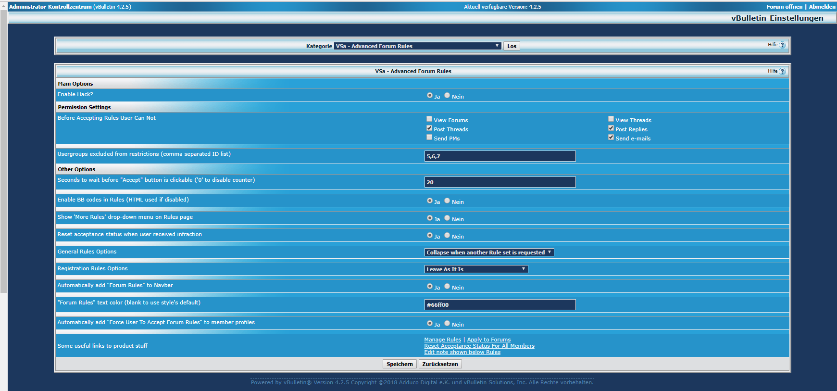Open the Registration Rules Options dropdown
This screenshot has height=391, width=837.
click(476, 269)
